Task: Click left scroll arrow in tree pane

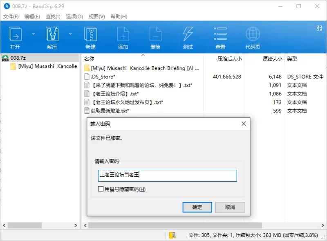Action: pos(4,225)
